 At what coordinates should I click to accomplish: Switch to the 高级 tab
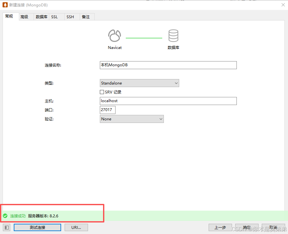(x=26, y=17)
